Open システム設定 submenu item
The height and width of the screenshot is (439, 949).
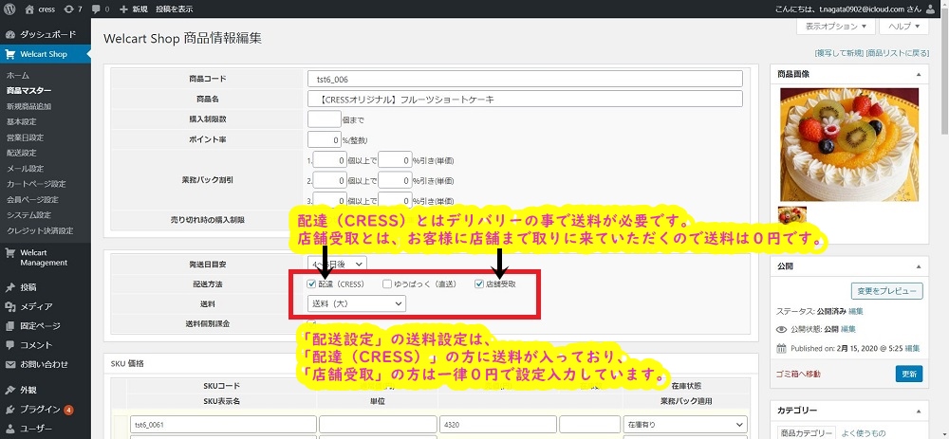tap(28, 214)
